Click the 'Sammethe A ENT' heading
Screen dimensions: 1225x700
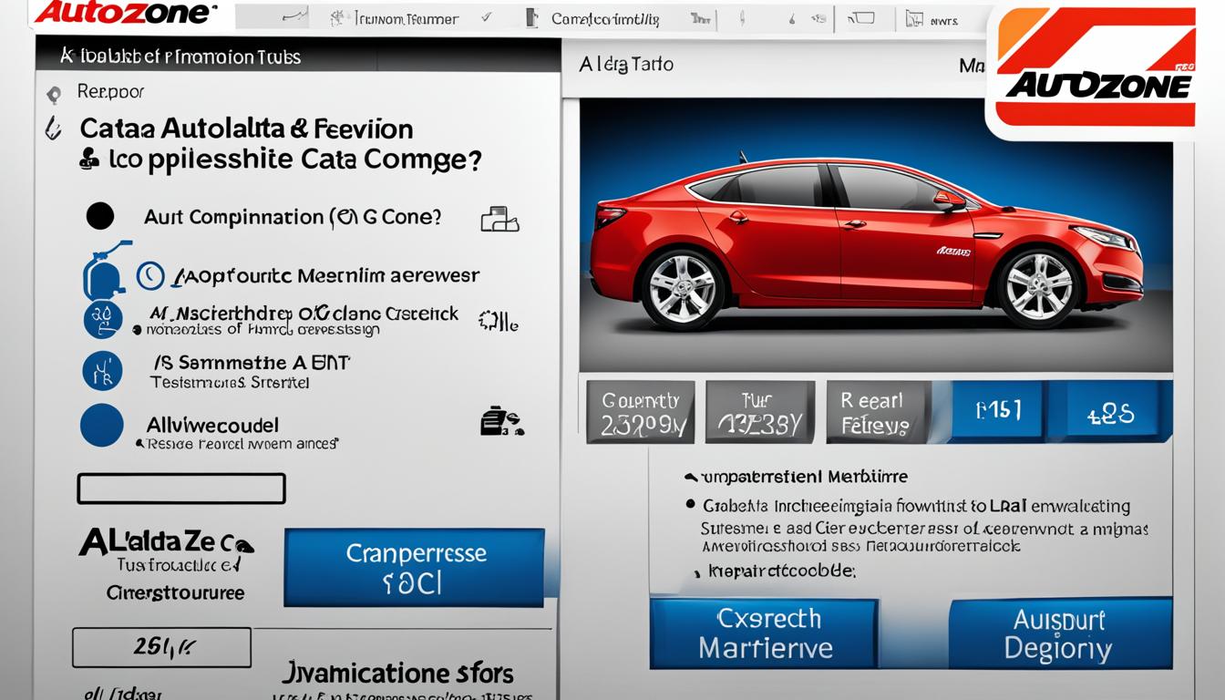pyautogui.click(x=251, y=362)
